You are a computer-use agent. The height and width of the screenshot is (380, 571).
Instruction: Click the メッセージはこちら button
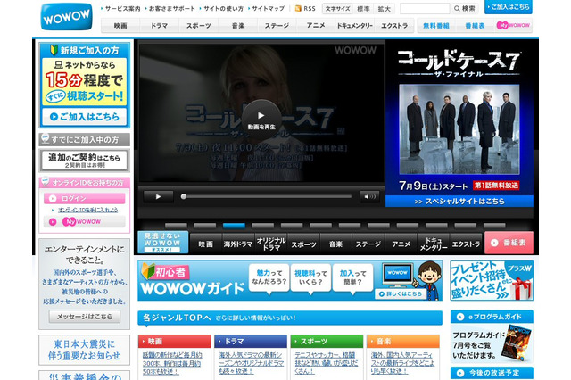pos(85,317)
